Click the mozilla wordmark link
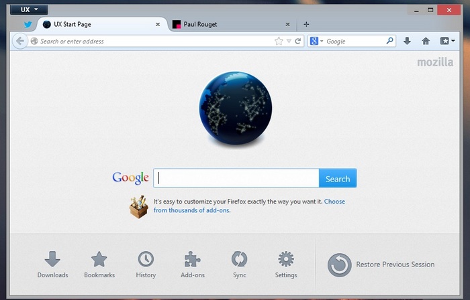The height and width of the screenshot is (300, 470). (x=435, y=62)
